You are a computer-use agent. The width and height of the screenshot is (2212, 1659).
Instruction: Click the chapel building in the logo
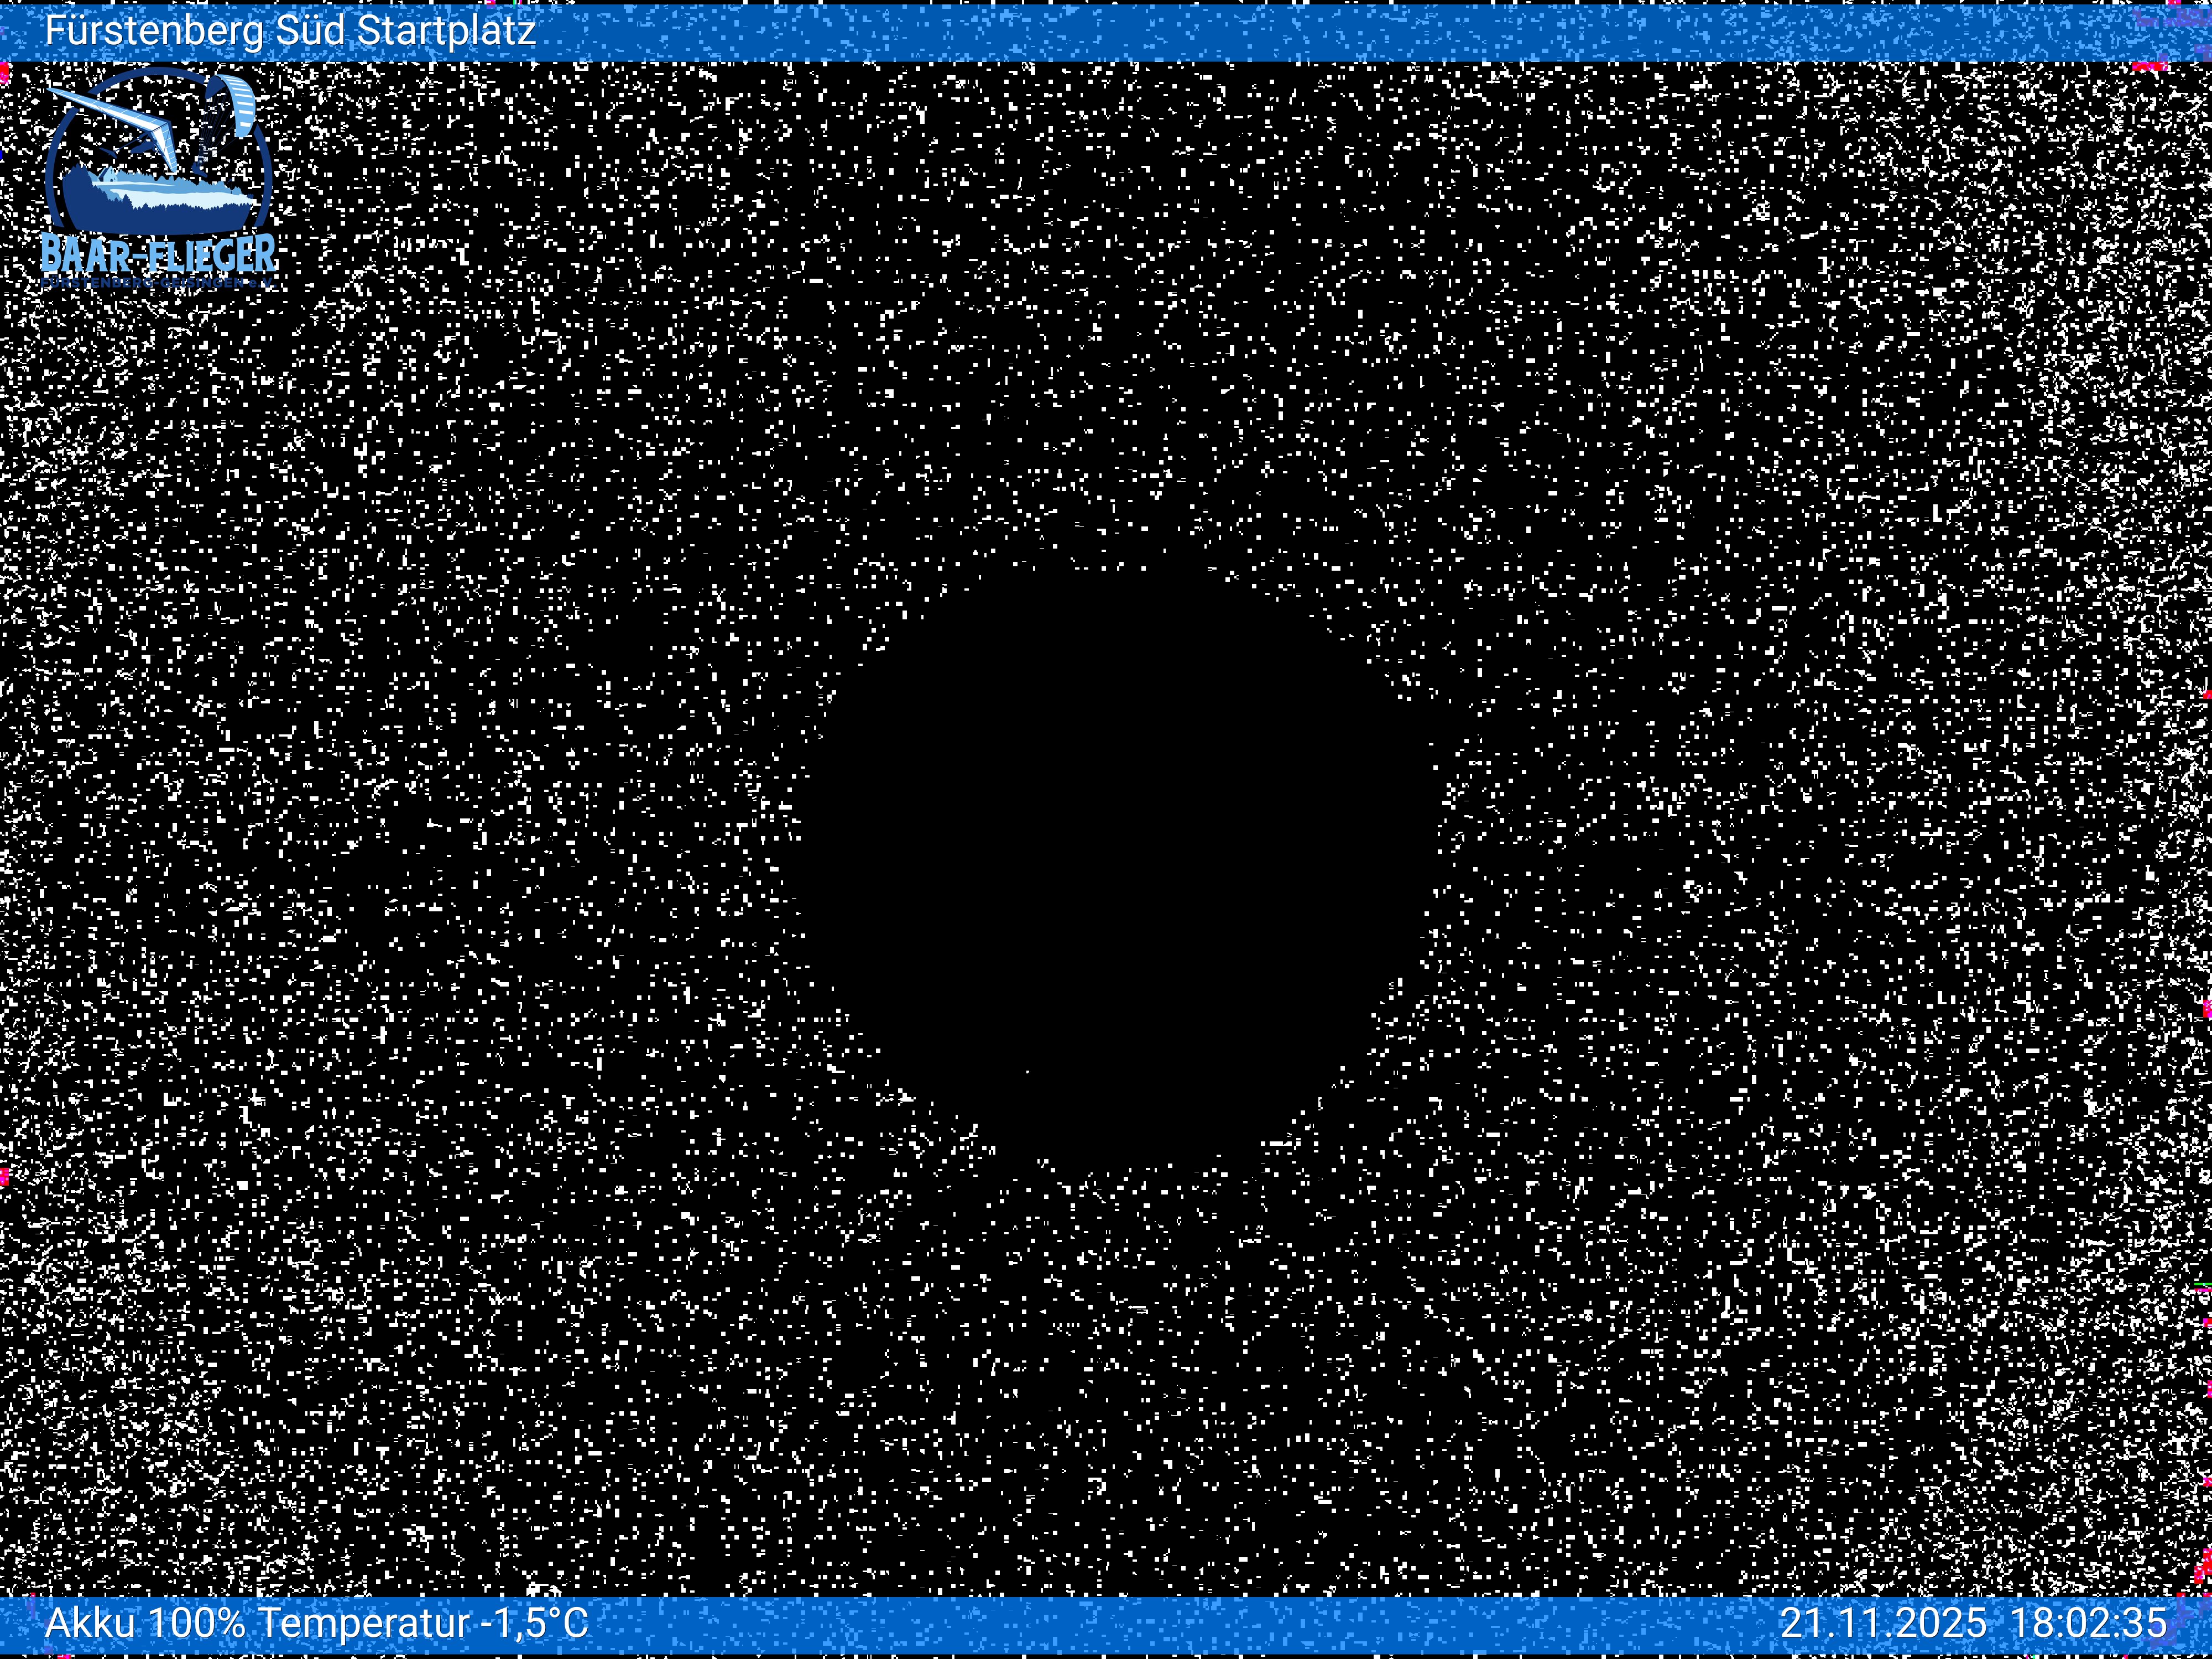(x=109, y=175)
